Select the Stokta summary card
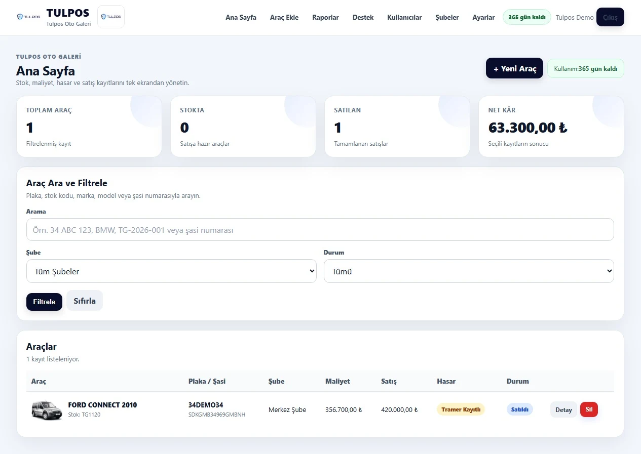This screenshot has width=641, height=454. click(x=243, y=127)
